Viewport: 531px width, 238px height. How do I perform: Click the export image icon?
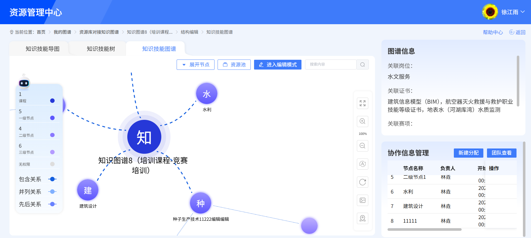tap(362, 200)
